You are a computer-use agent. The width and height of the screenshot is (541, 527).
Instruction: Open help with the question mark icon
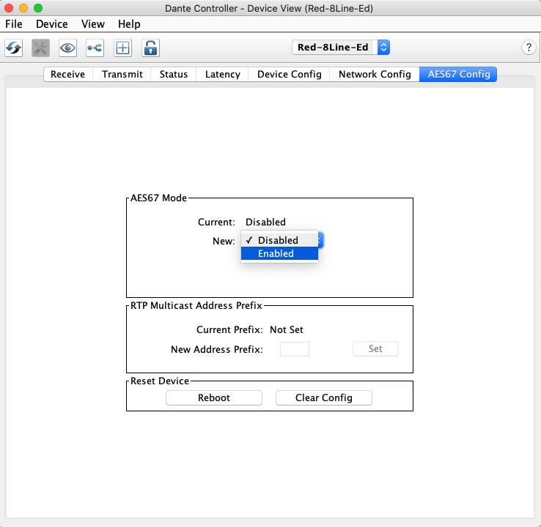(x=529, y=48)
